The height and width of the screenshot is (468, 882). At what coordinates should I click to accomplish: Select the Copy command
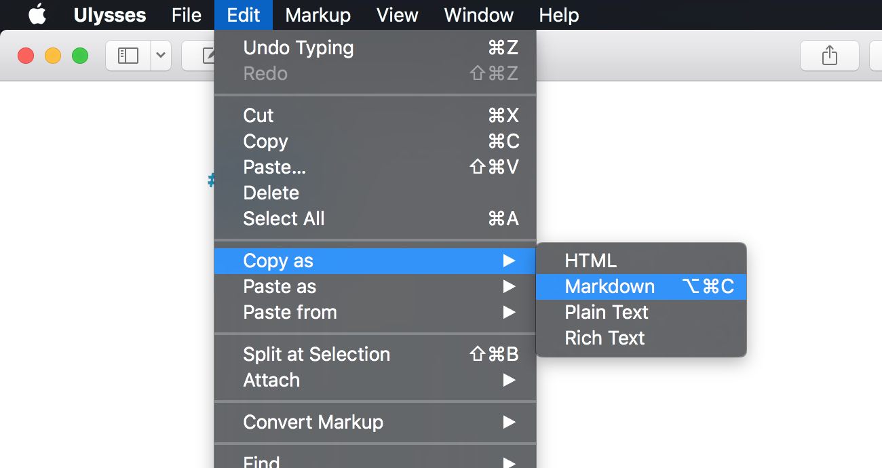tap(375, 142)
